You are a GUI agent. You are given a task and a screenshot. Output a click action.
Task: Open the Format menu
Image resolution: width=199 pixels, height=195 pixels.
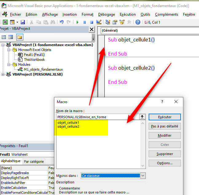point(88,14)
